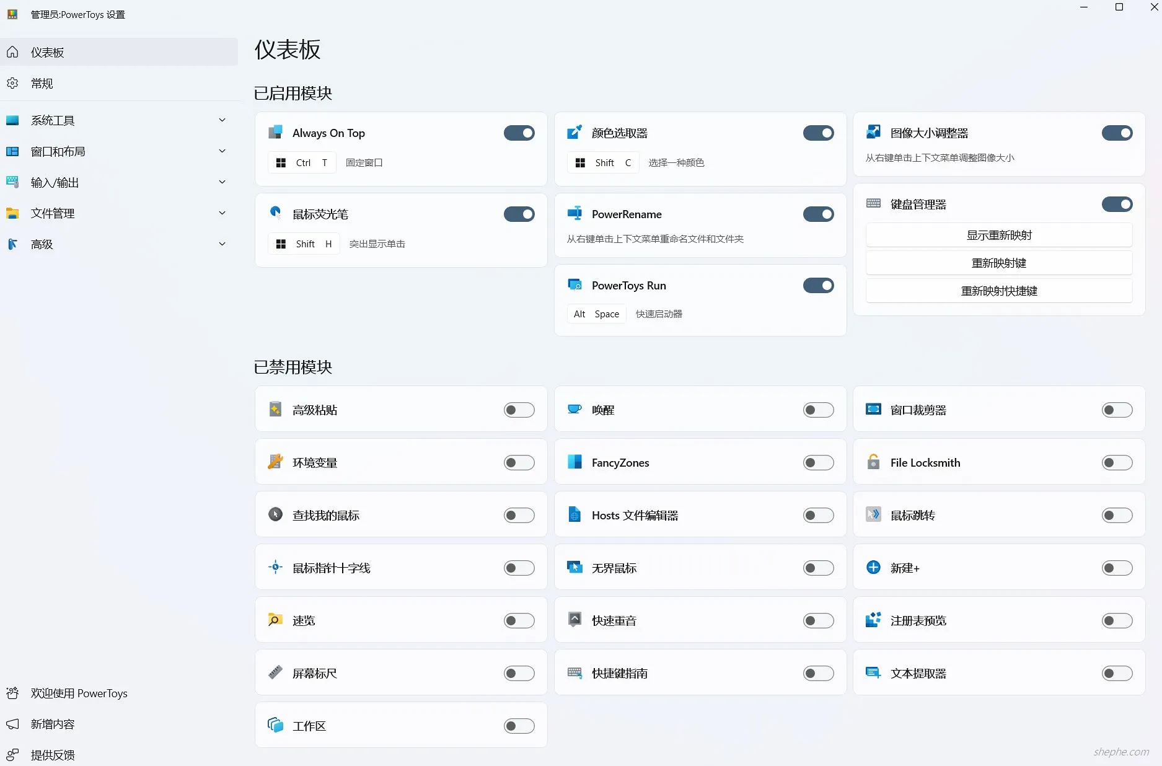Image resolution: width=1162 pixels, height=766 pixels.
Task: Click the 图像大小调整器 icon
Action: [874, 132]
